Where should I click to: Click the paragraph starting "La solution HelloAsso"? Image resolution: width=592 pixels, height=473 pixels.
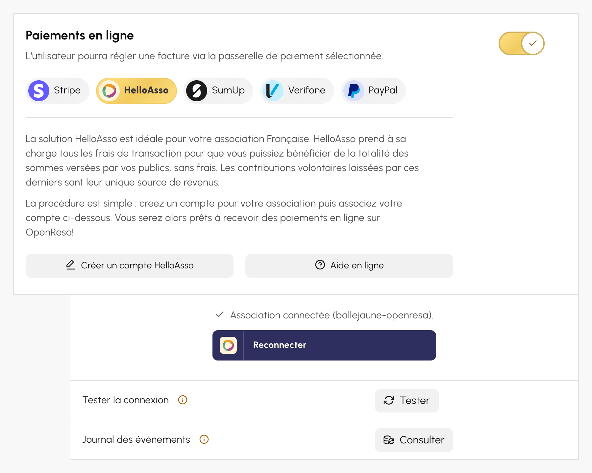[222, 161]
